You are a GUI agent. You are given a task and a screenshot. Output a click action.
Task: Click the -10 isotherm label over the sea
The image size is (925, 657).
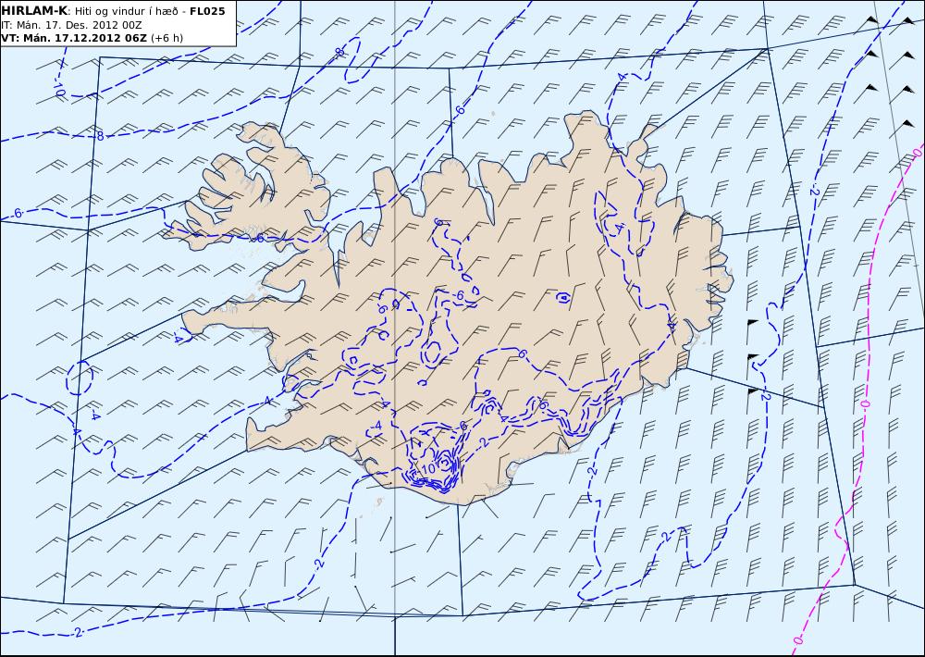(59, 85)
